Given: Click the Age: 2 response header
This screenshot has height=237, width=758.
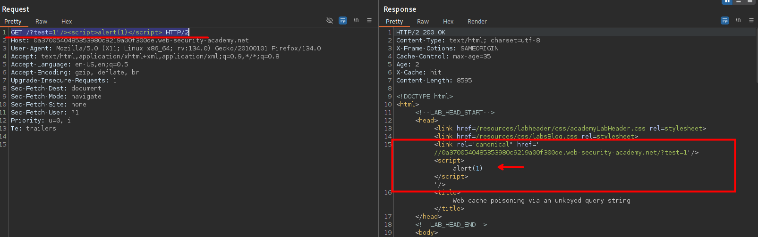Looking at the screenshot, I should [x=408, y=65].
